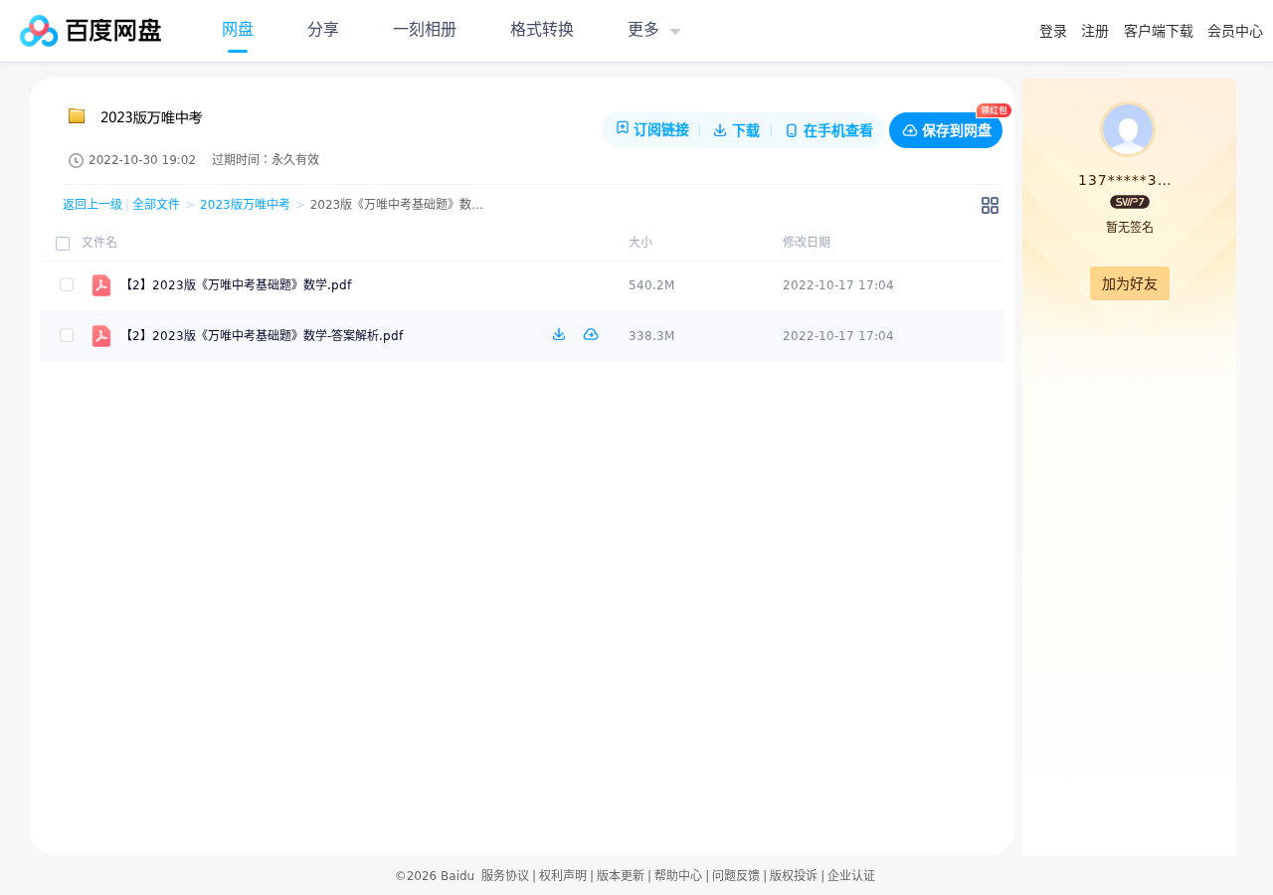Image resolution: width=1273 pixels, height=895 pixels.
Task: Open file 数学-答案解析.pdf by its name
Action: click(262, 336)
